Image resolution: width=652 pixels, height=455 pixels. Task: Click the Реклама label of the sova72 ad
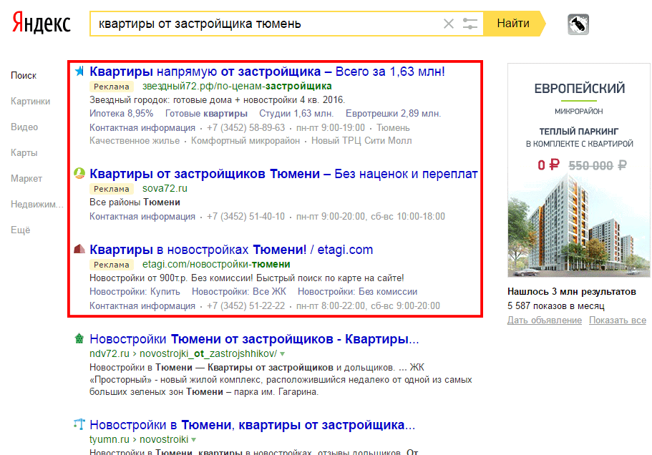[112, 189]
